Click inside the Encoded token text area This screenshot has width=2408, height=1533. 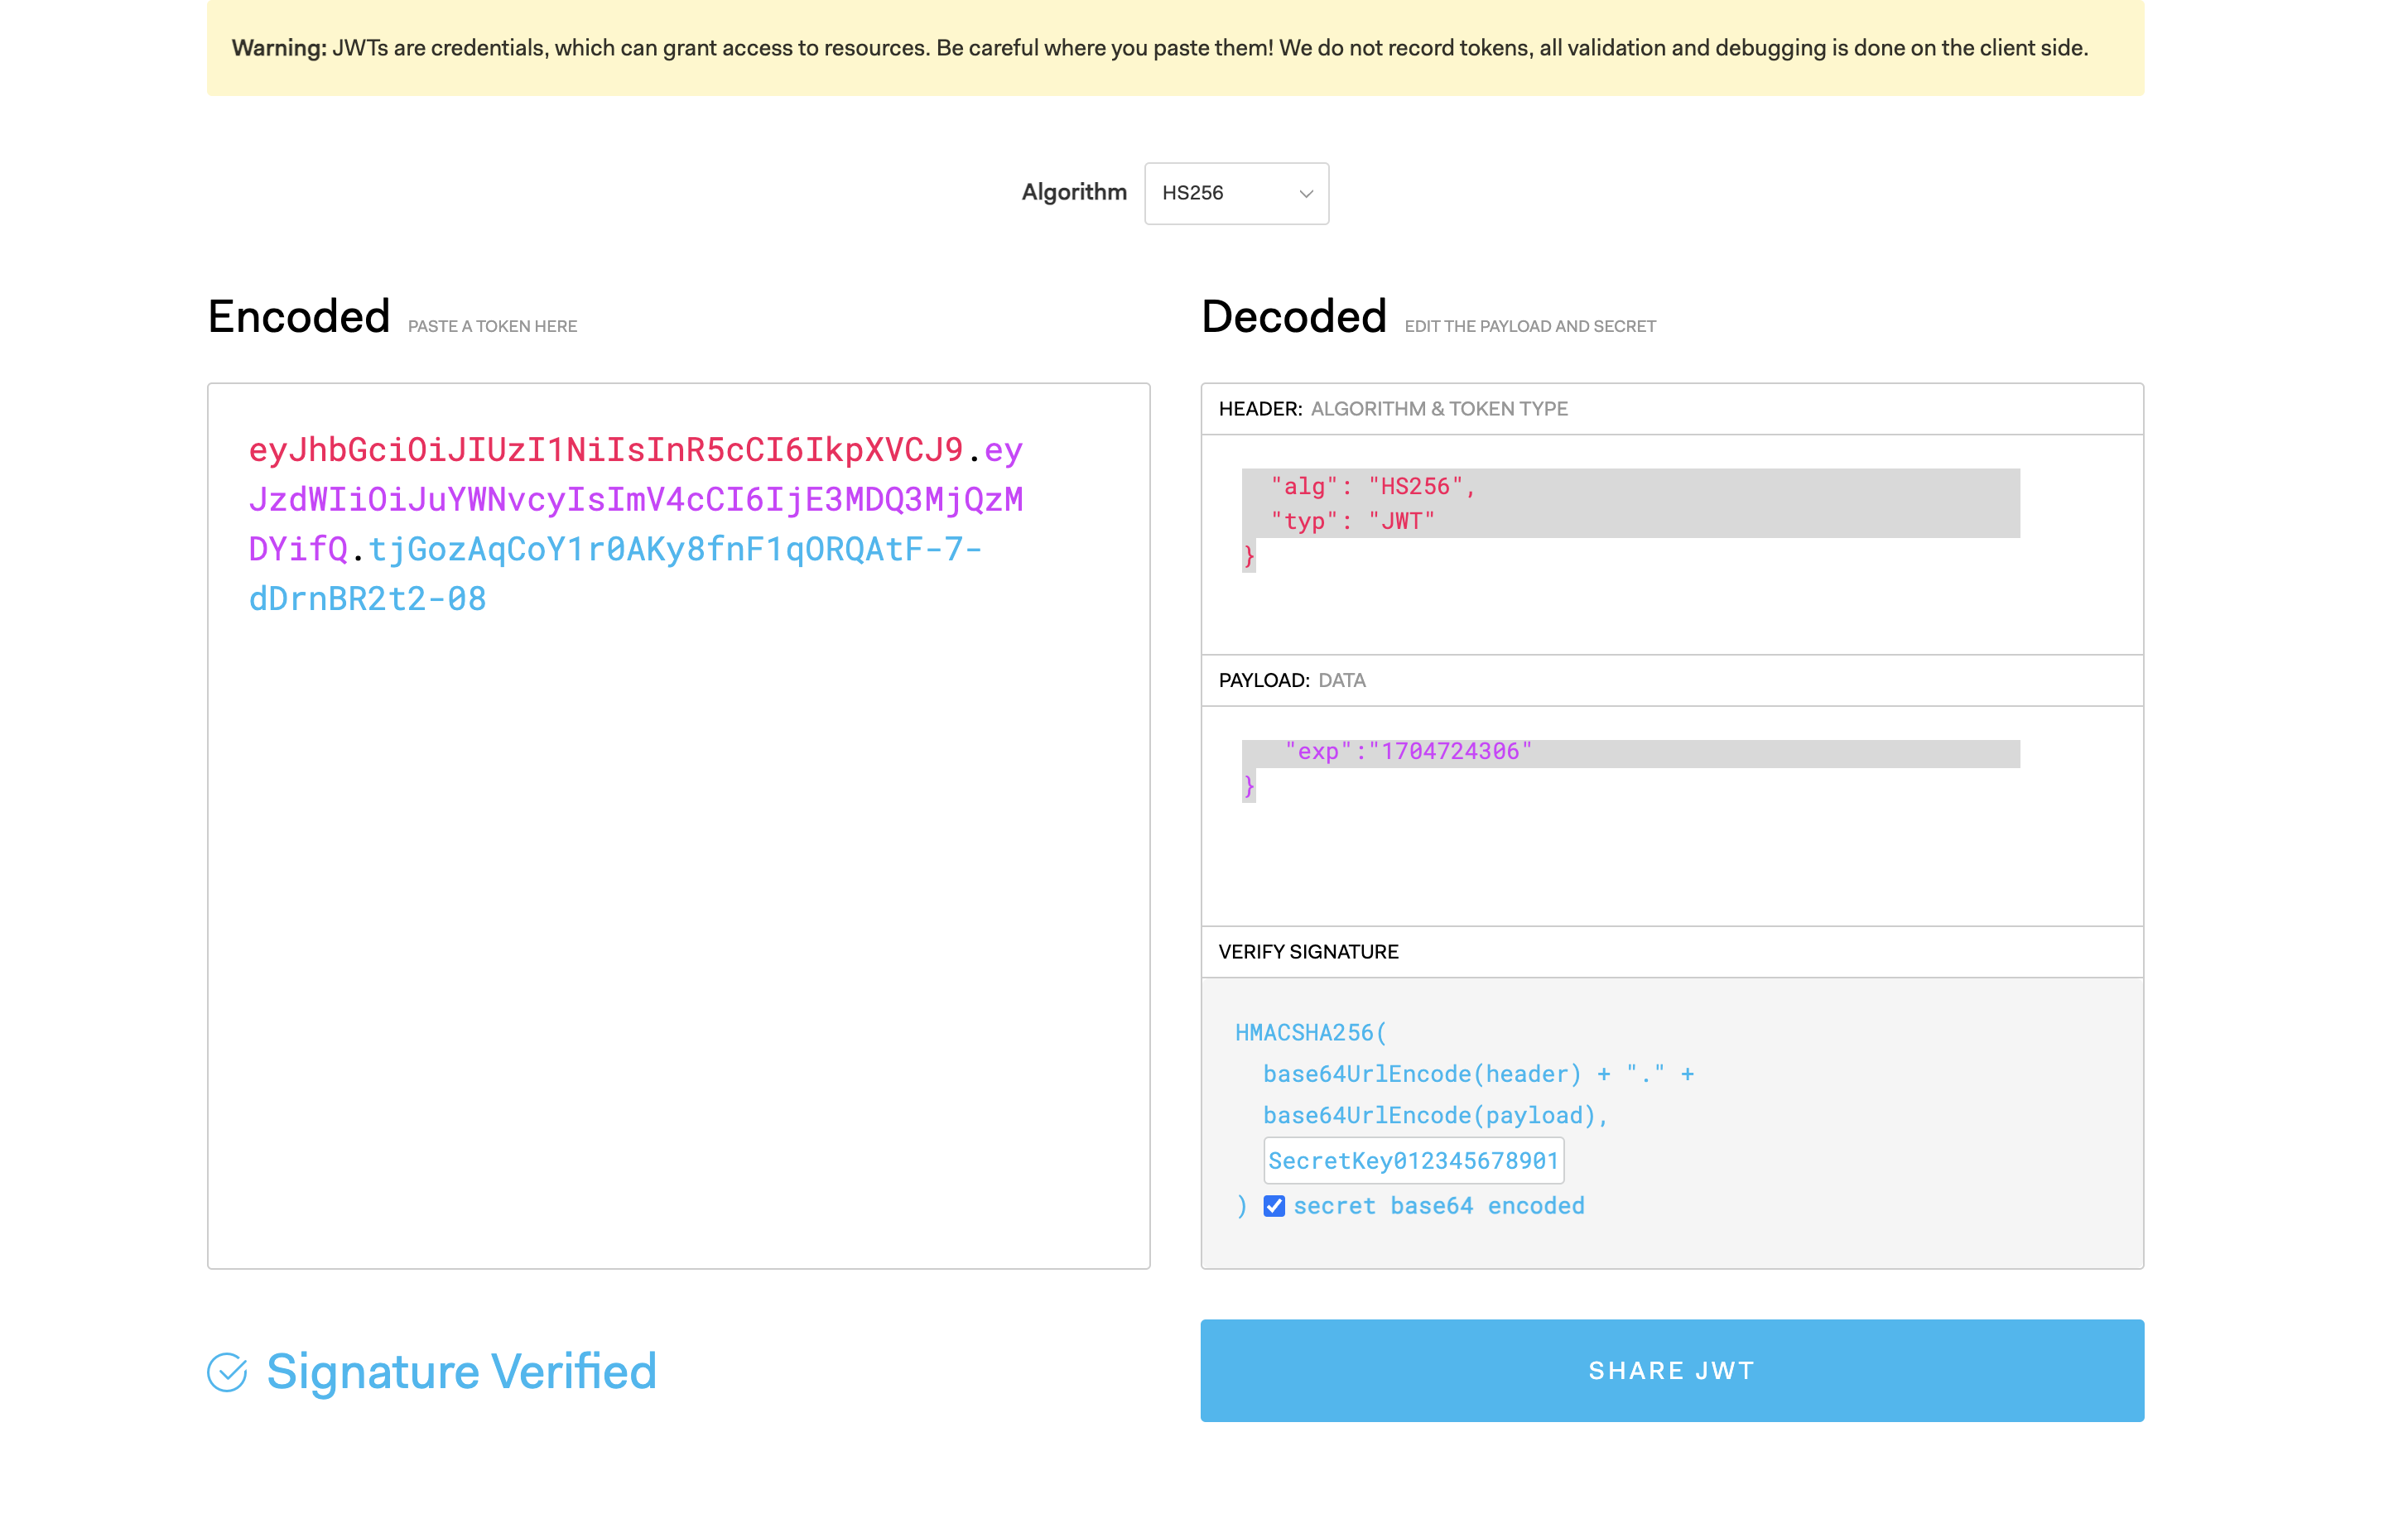(x=678, y=900)
